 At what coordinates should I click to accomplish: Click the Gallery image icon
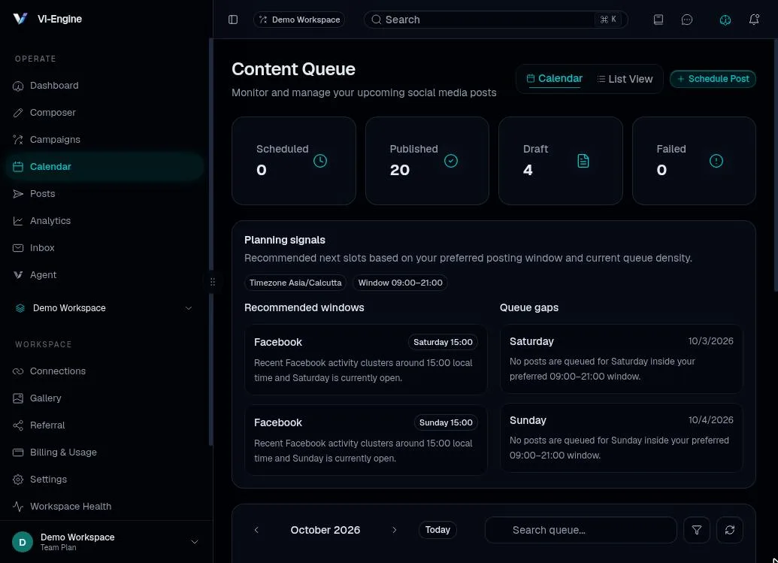click(x=18, y=398)
